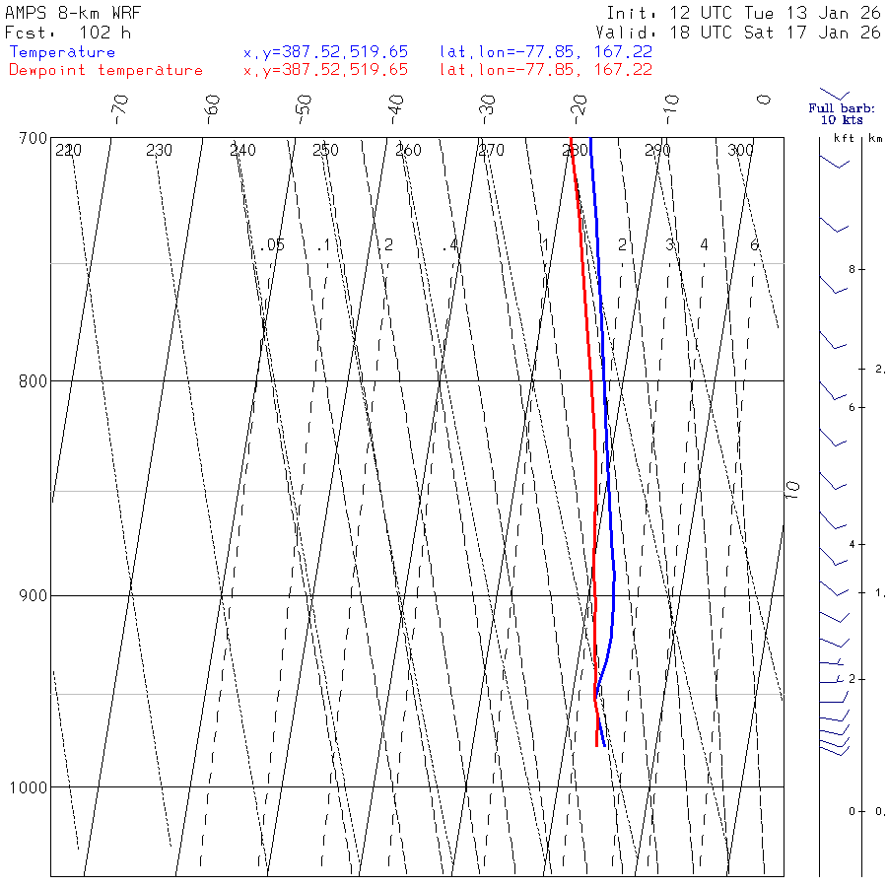Click the blue Temperature legend label
Viewport: 887px width, 887px height.
pyautogui.click(x=62, y=52)
